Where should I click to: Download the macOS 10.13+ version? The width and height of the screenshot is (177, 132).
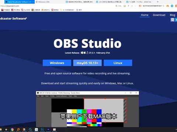tap(87, 63)
